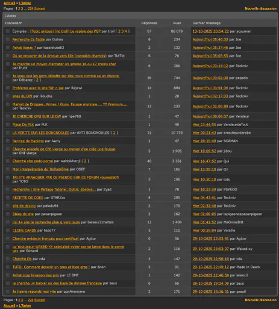Image resolution: width=279 pixels, height=309 pixels.
Task: Click status icon beside TUTO: Comment devenir un gros
Action: (8, 267)
